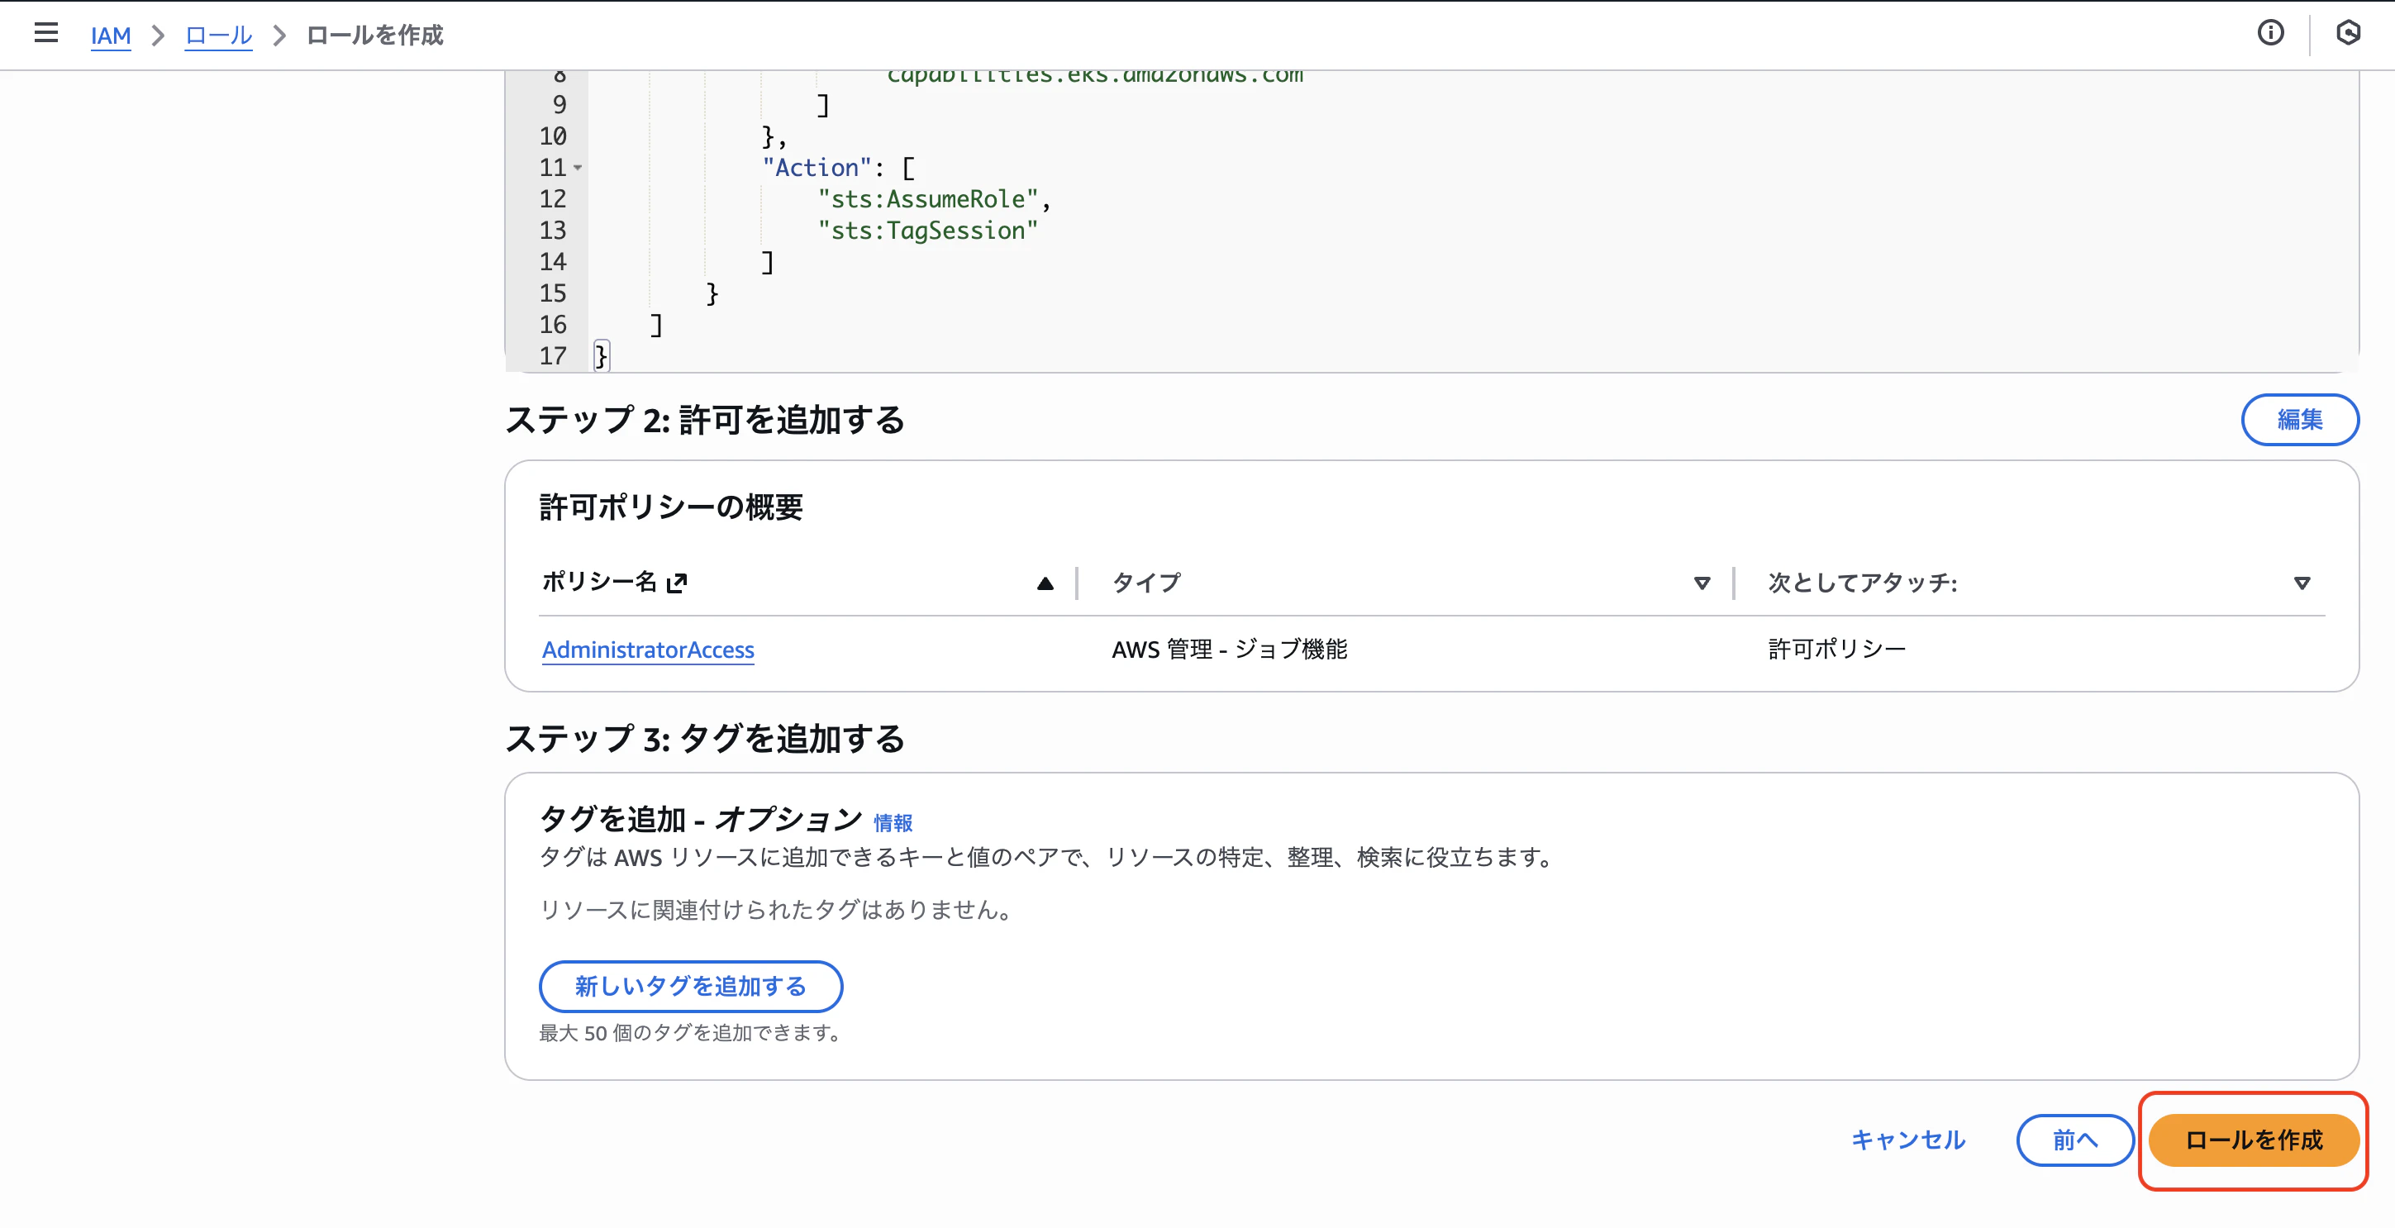The height and width of the screenshot is (1228, 2395).
Task: Open the Info help panel
Action: click(2271, 33)
